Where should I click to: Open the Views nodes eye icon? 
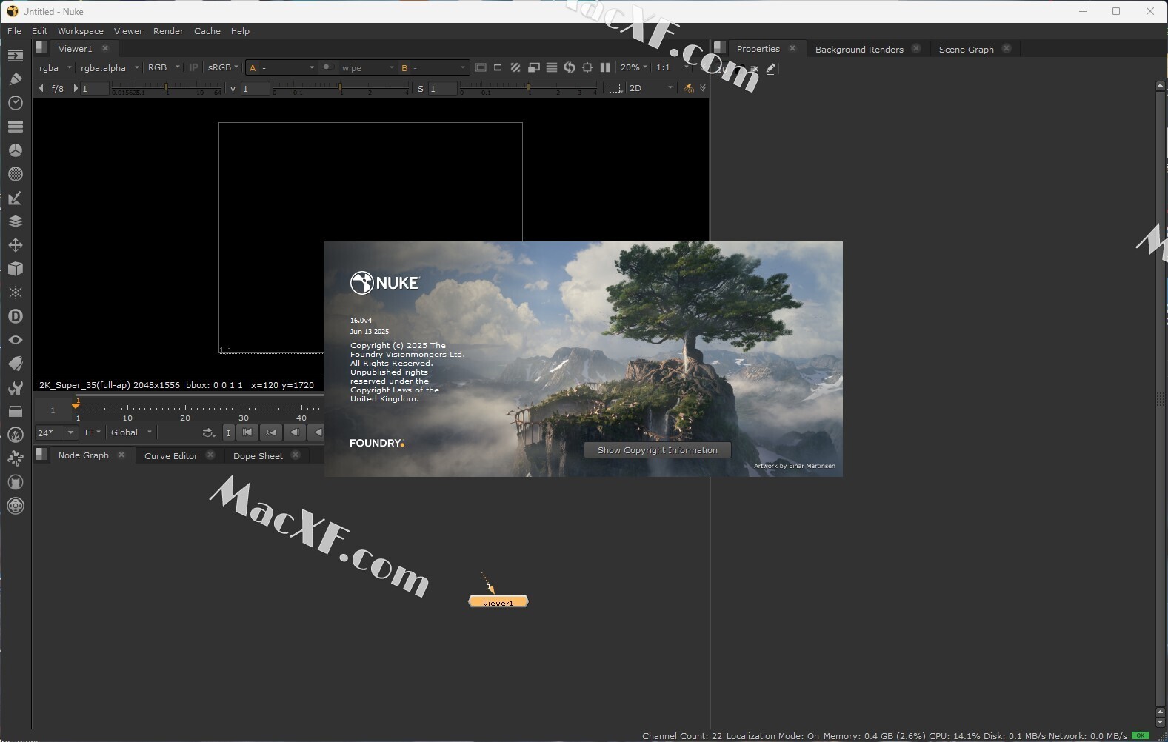pyautogui.click(x=15, y=340)
